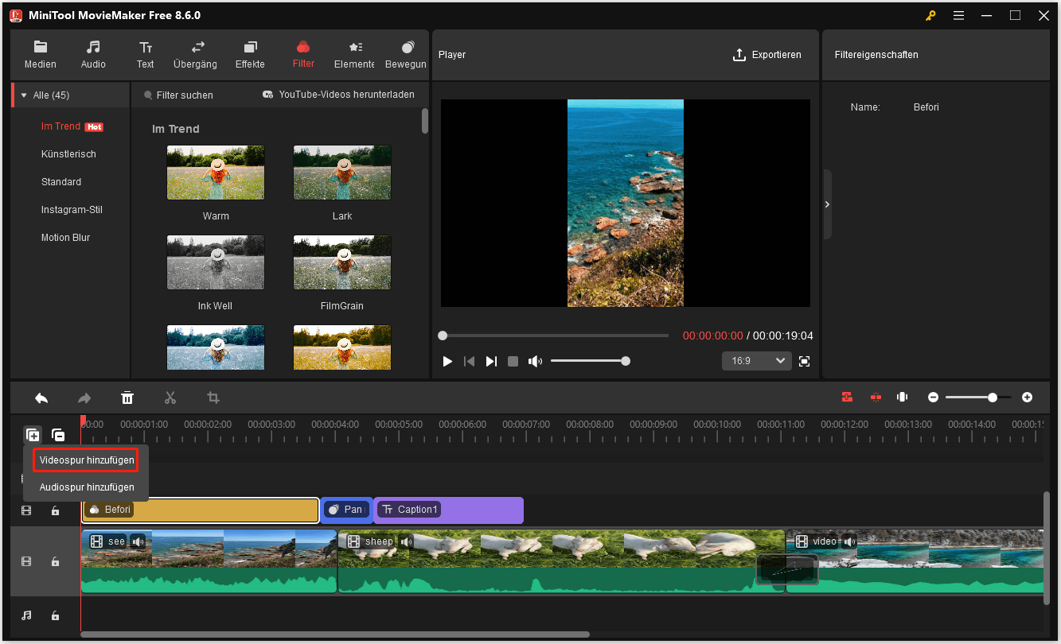Screen dimensions: 1061x644
Task: Open the Text panel
Action: coord(145,54)
